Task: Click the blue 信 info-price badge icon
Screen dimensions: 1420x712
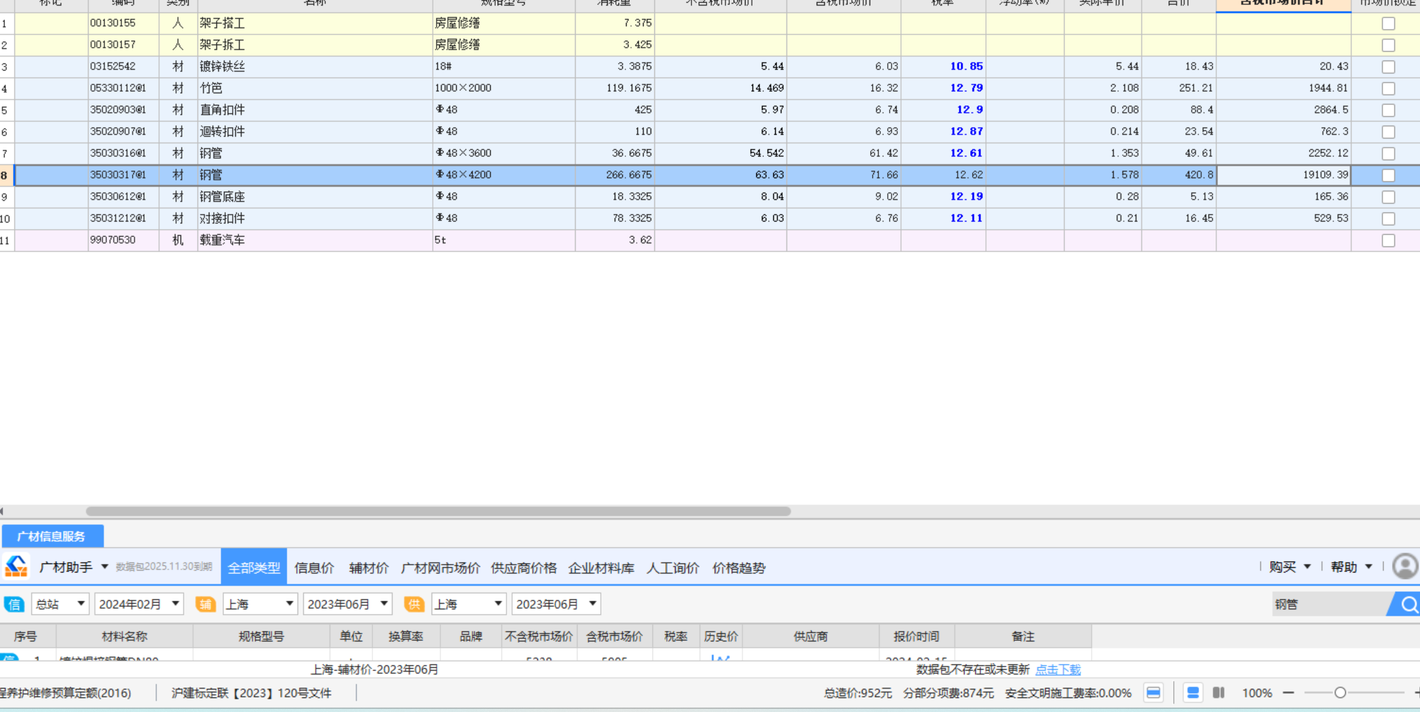Action: [x=14, y=604]
